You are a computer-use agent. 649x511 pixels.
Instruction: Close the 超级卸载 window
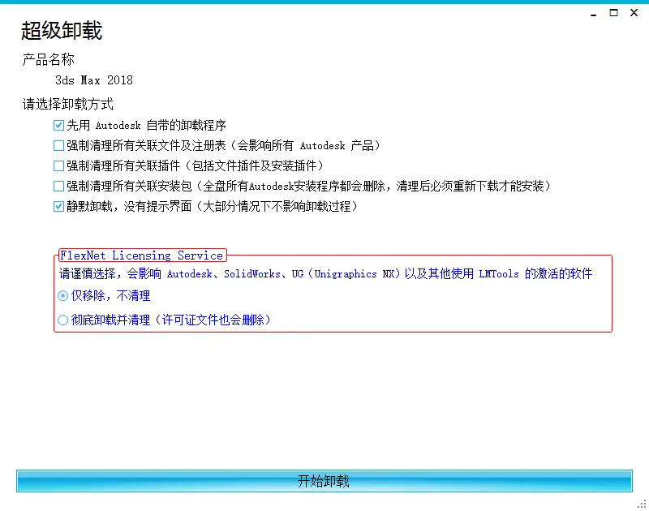634,13
